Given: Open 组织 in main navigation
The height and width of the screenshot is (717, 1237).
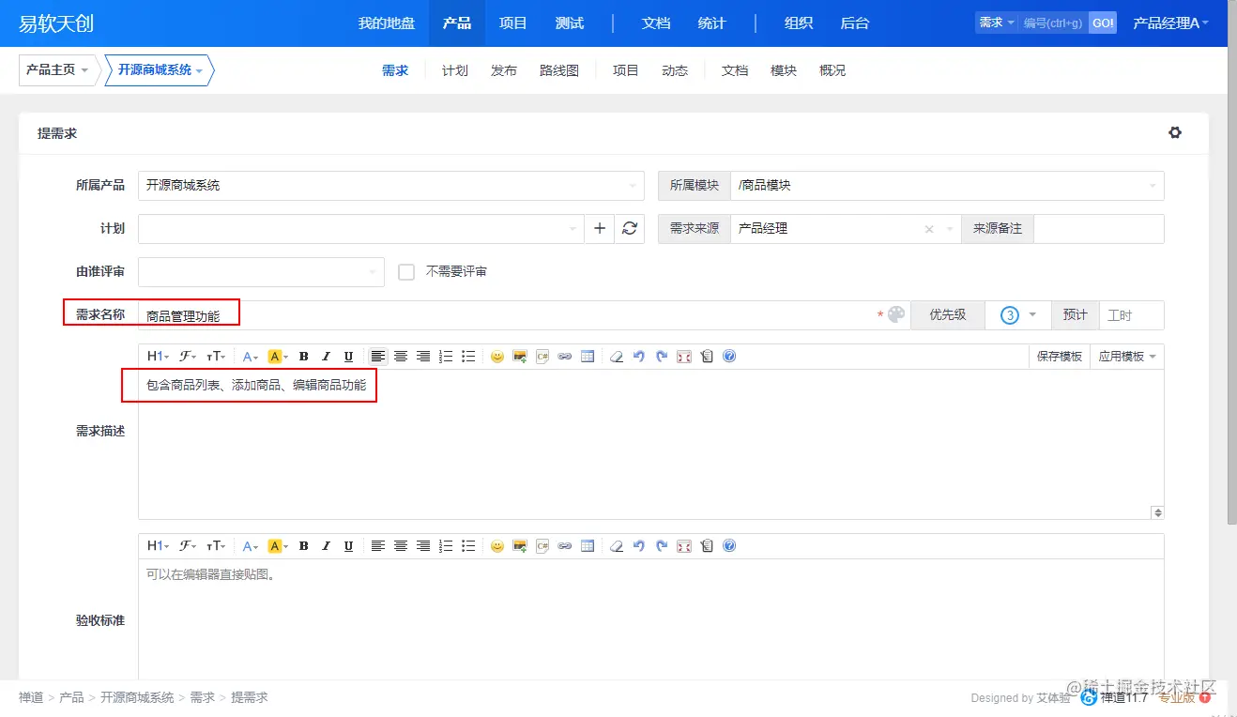Looking at the screenshot, I should pyautogui.click(x=799, y=23).
